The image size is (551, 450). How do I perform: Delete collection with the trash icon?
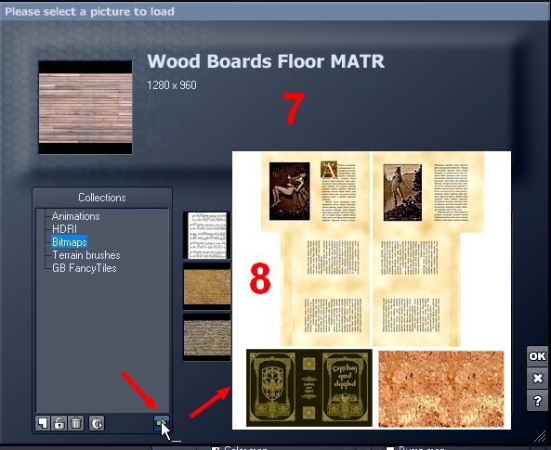click(76, 423)
